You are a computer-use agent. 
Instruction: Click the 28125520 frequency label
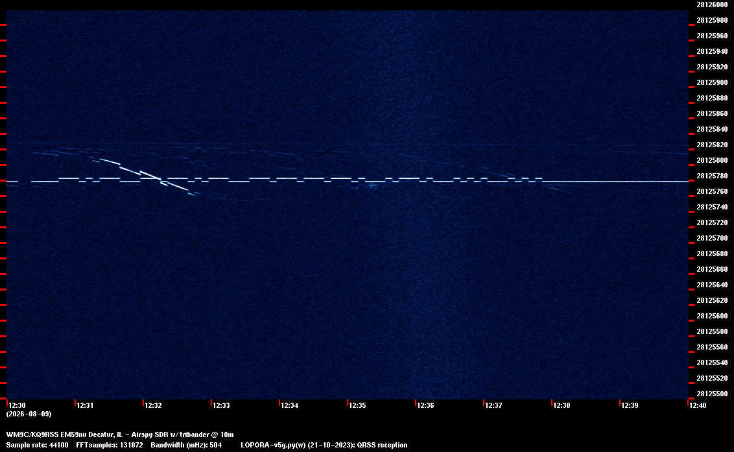(x=712, y=378)
